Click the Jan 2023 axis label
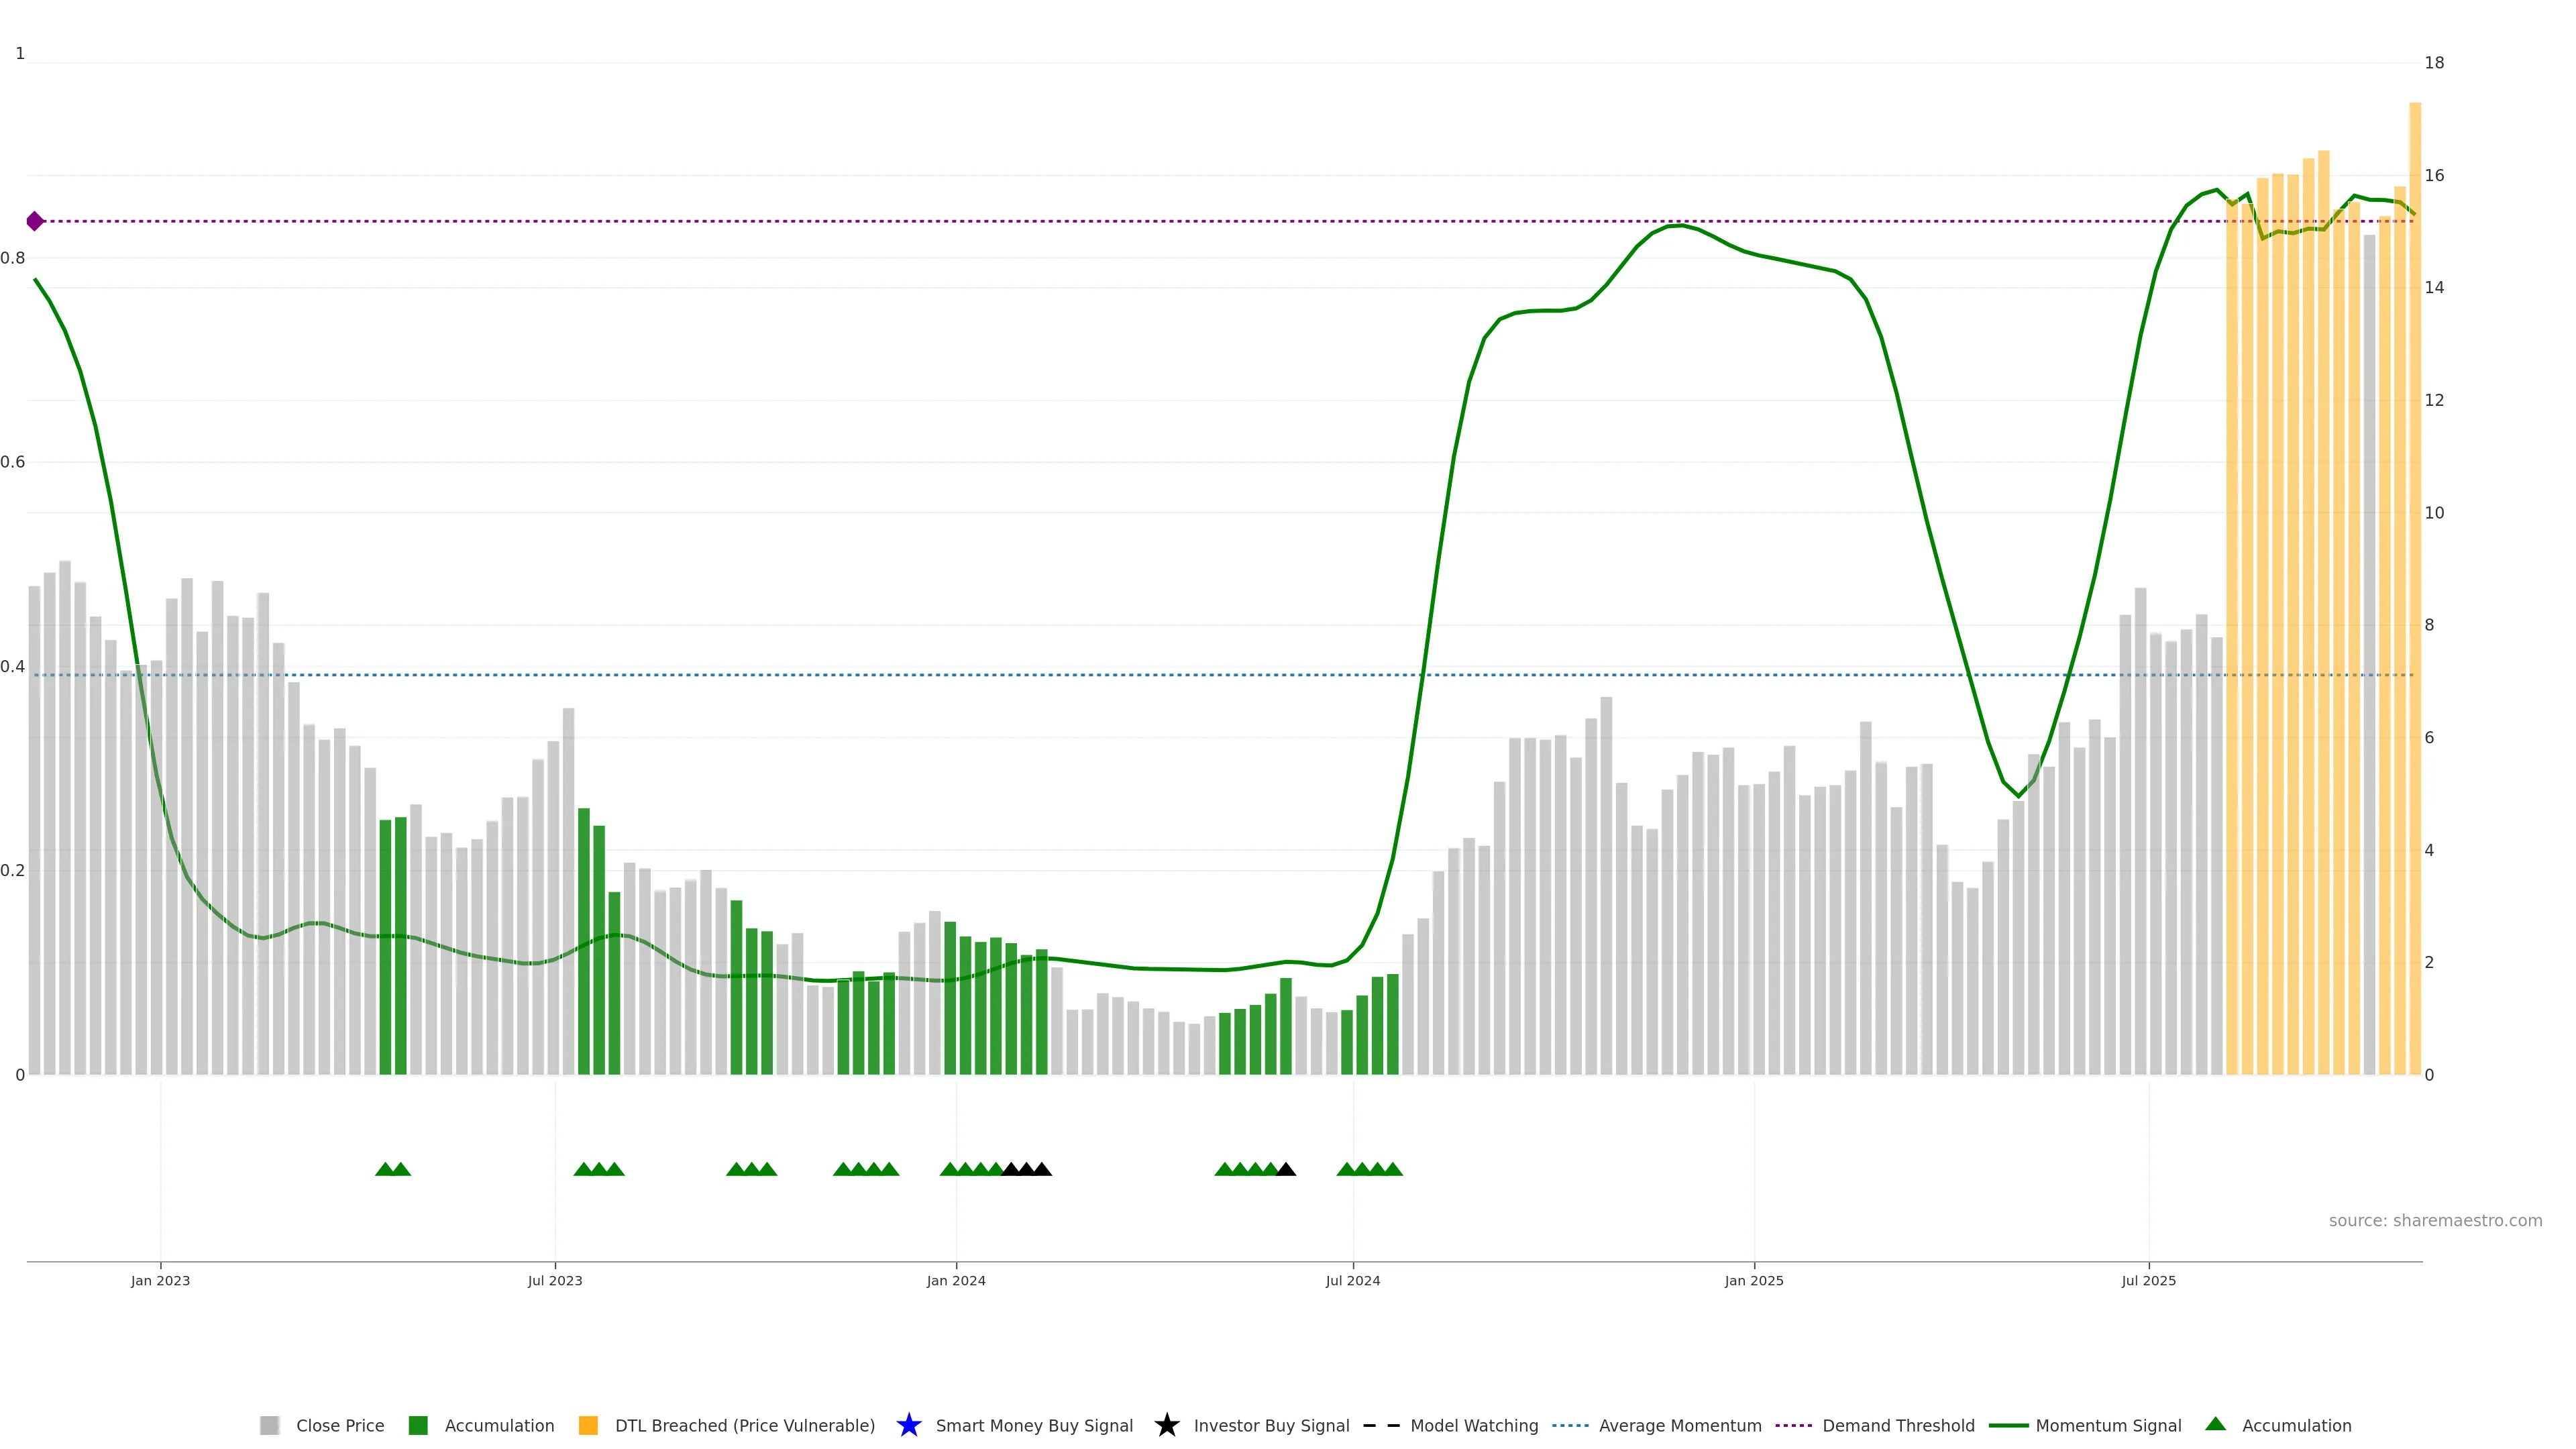Viewport: 2576px width, 1449px height. coord(160,1280)
